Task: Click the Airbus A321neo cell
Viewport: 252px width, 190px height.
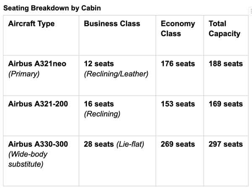Action: click(x=41, y=75)
